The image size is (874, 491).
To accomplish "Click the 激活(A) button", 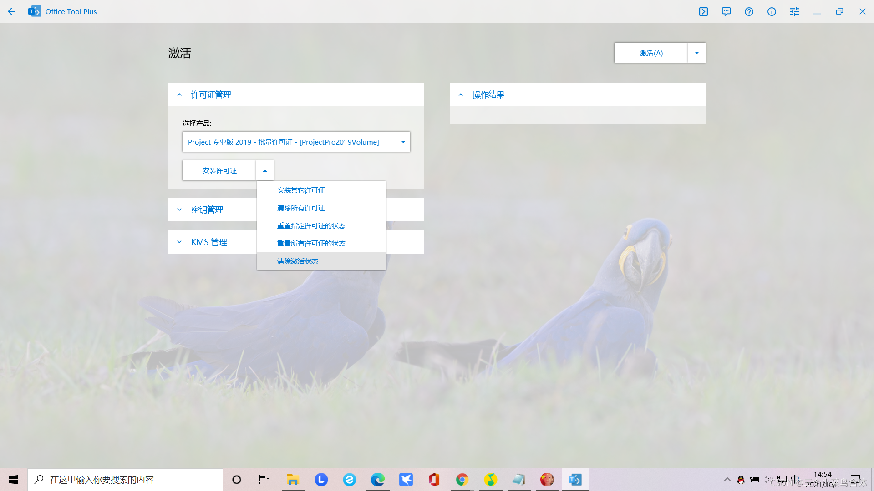I will [x=651, y=53].
